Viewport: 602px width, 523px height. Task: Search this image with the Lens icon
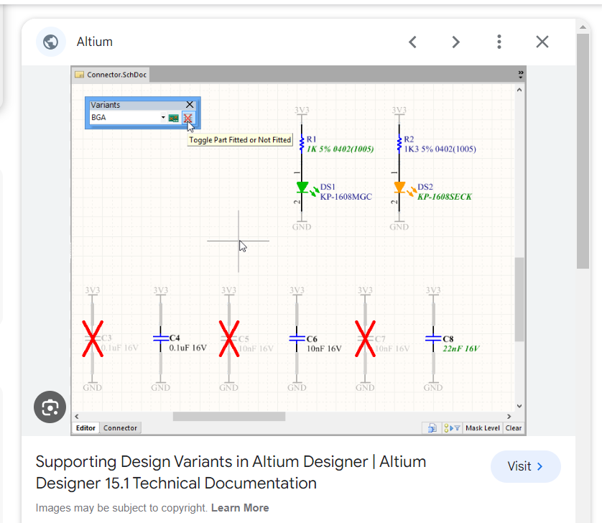coord(50,407)
